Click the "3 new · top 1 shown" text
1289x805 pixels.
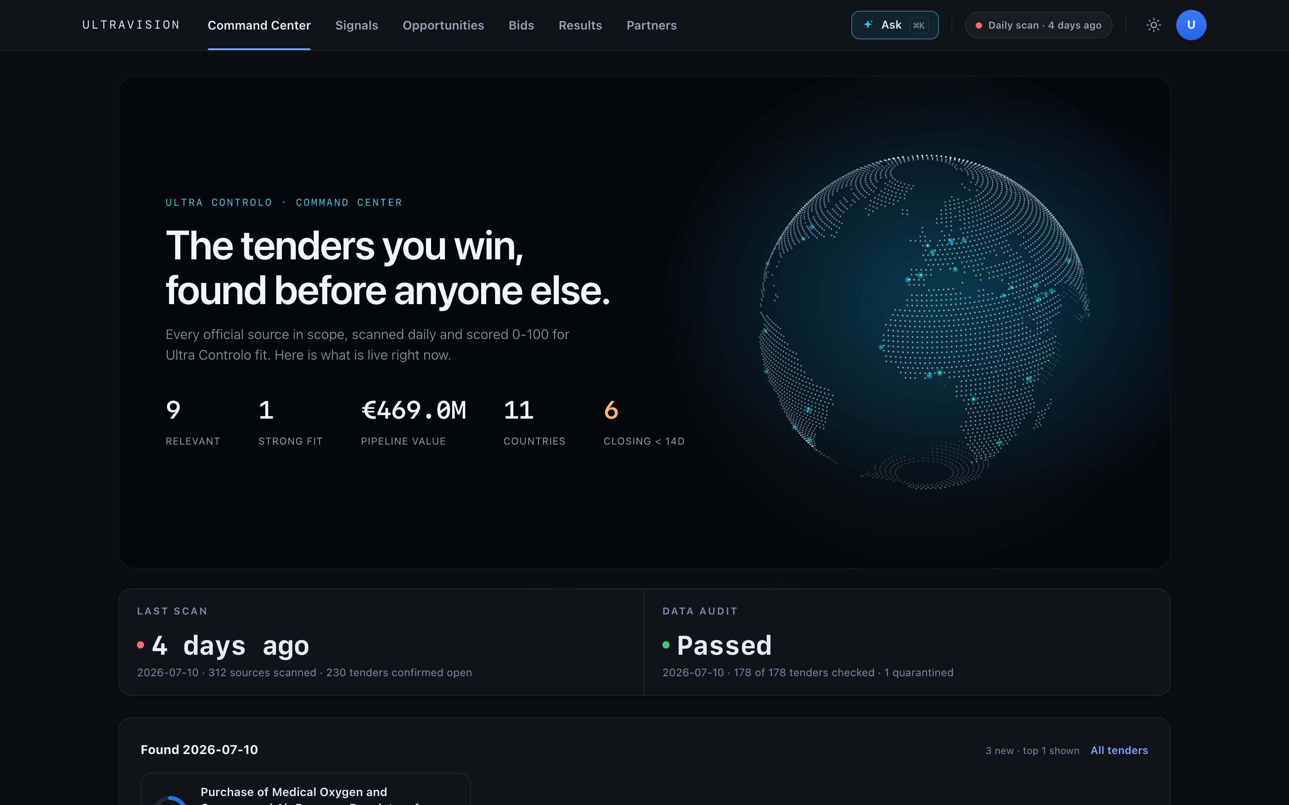[1032, 751]
